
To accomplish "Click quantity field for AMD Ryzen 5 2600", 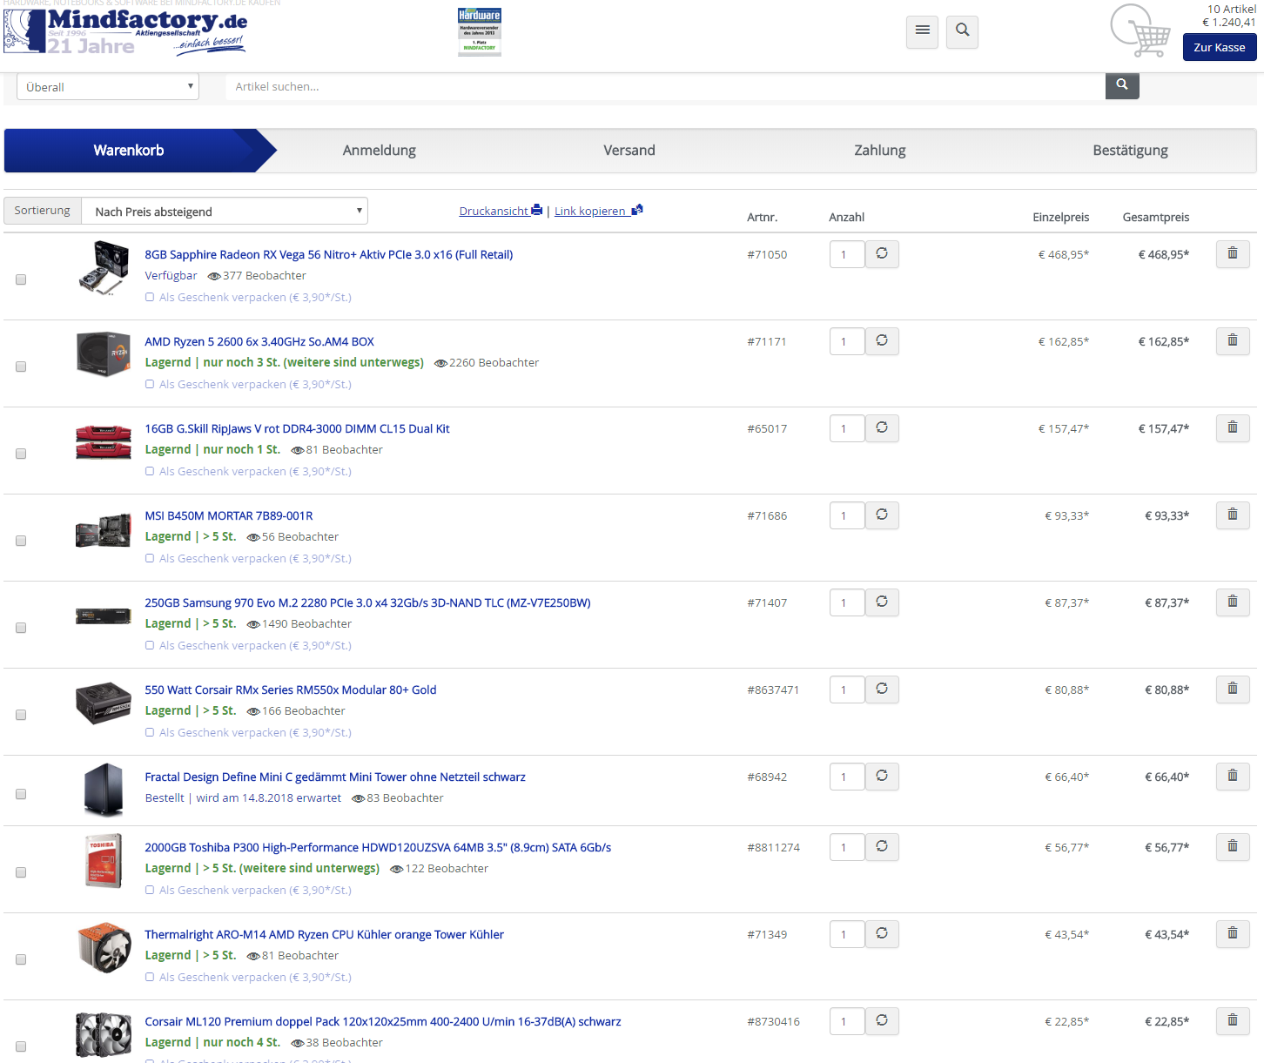I will (847, 341).
